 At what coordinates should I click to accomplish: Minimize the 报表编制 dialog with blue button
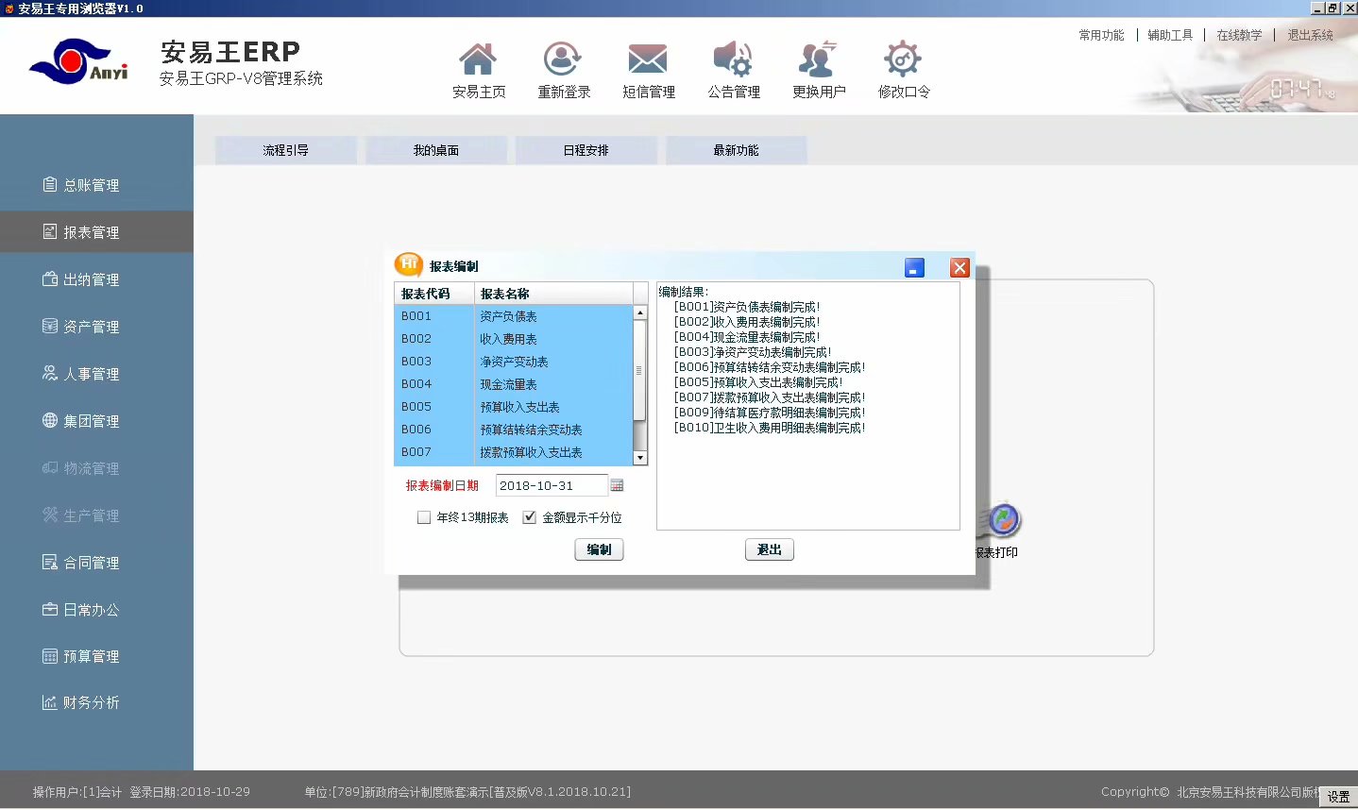tap(914, 268)
